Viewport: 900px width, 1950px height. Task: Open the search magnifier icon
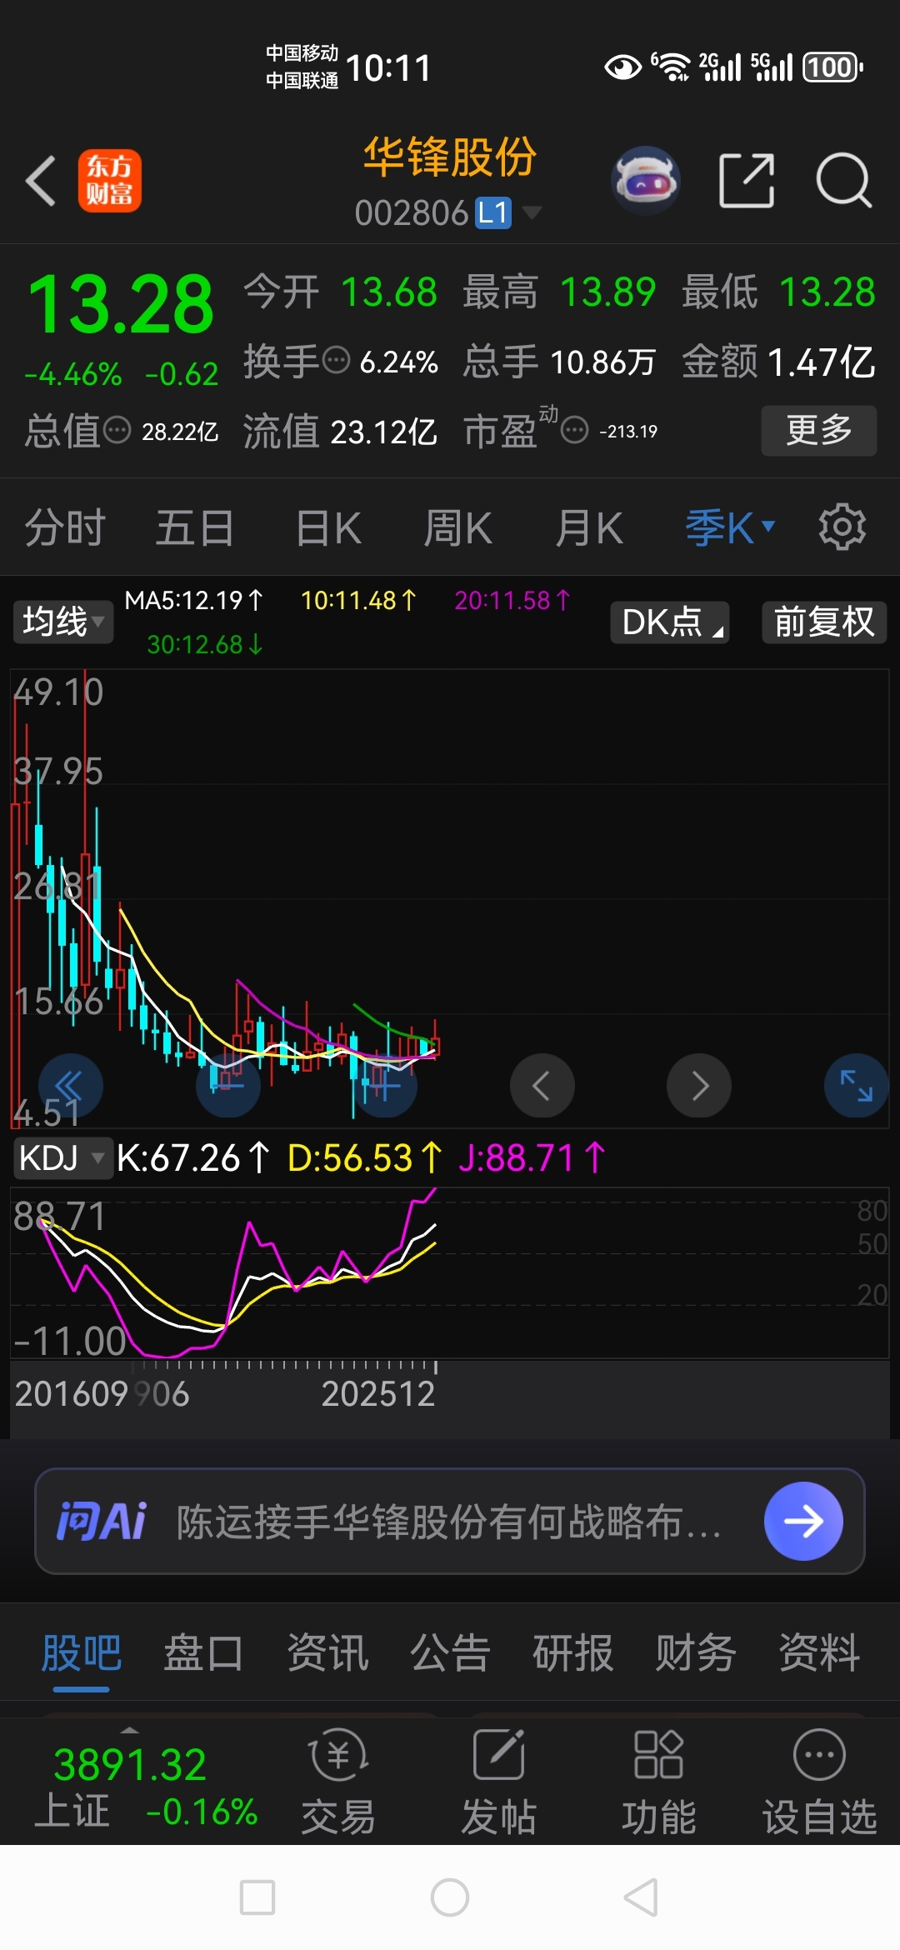pyautogui.click(x=843, y=180)
